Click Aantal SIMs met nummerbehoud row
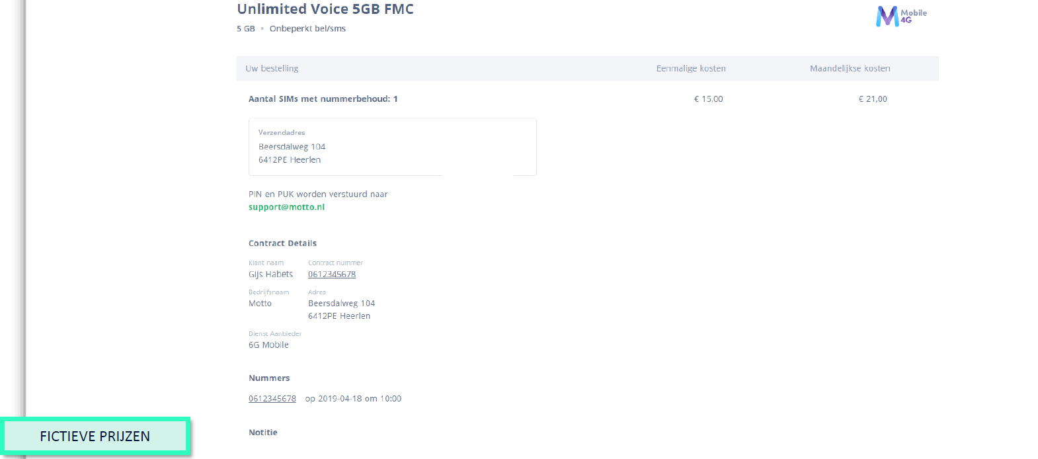This screenshot has height=459, width=1038. pos(587,99)
